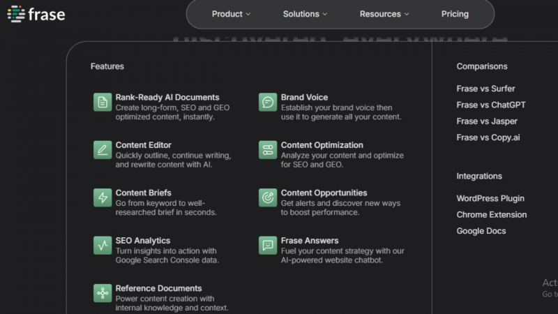Screen dimensions: 558x314
Task: Open the WordPress Plugin integration
Action: point(490,198)
